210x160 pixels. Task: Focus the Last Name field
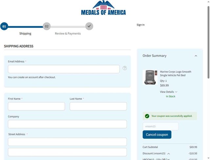coord(98,106)
